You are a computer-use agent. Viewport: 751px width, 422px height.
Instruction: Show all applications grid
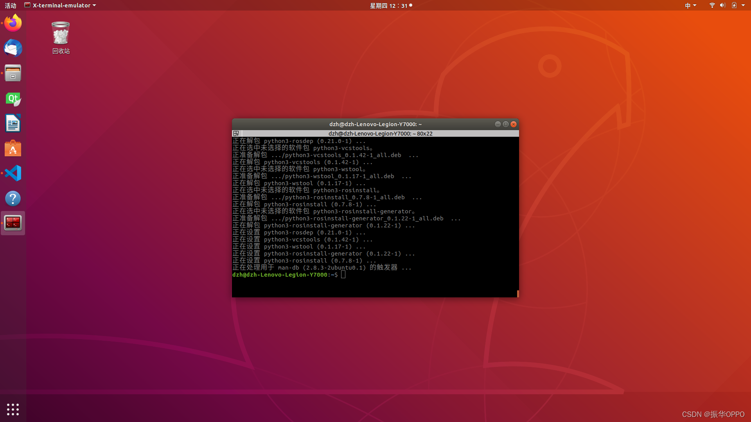(13, 409)
